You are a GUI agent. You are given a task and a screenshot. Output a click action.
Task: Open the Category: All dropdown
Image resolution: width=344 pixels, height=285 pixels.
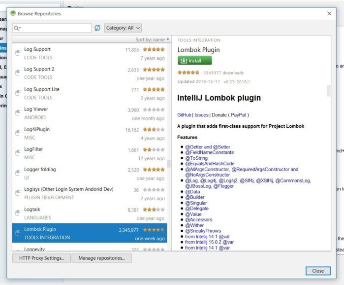pos(123,28)
